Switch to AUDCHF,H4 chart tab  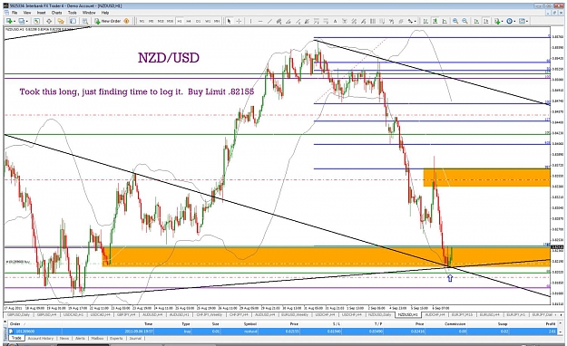[435, 314]
